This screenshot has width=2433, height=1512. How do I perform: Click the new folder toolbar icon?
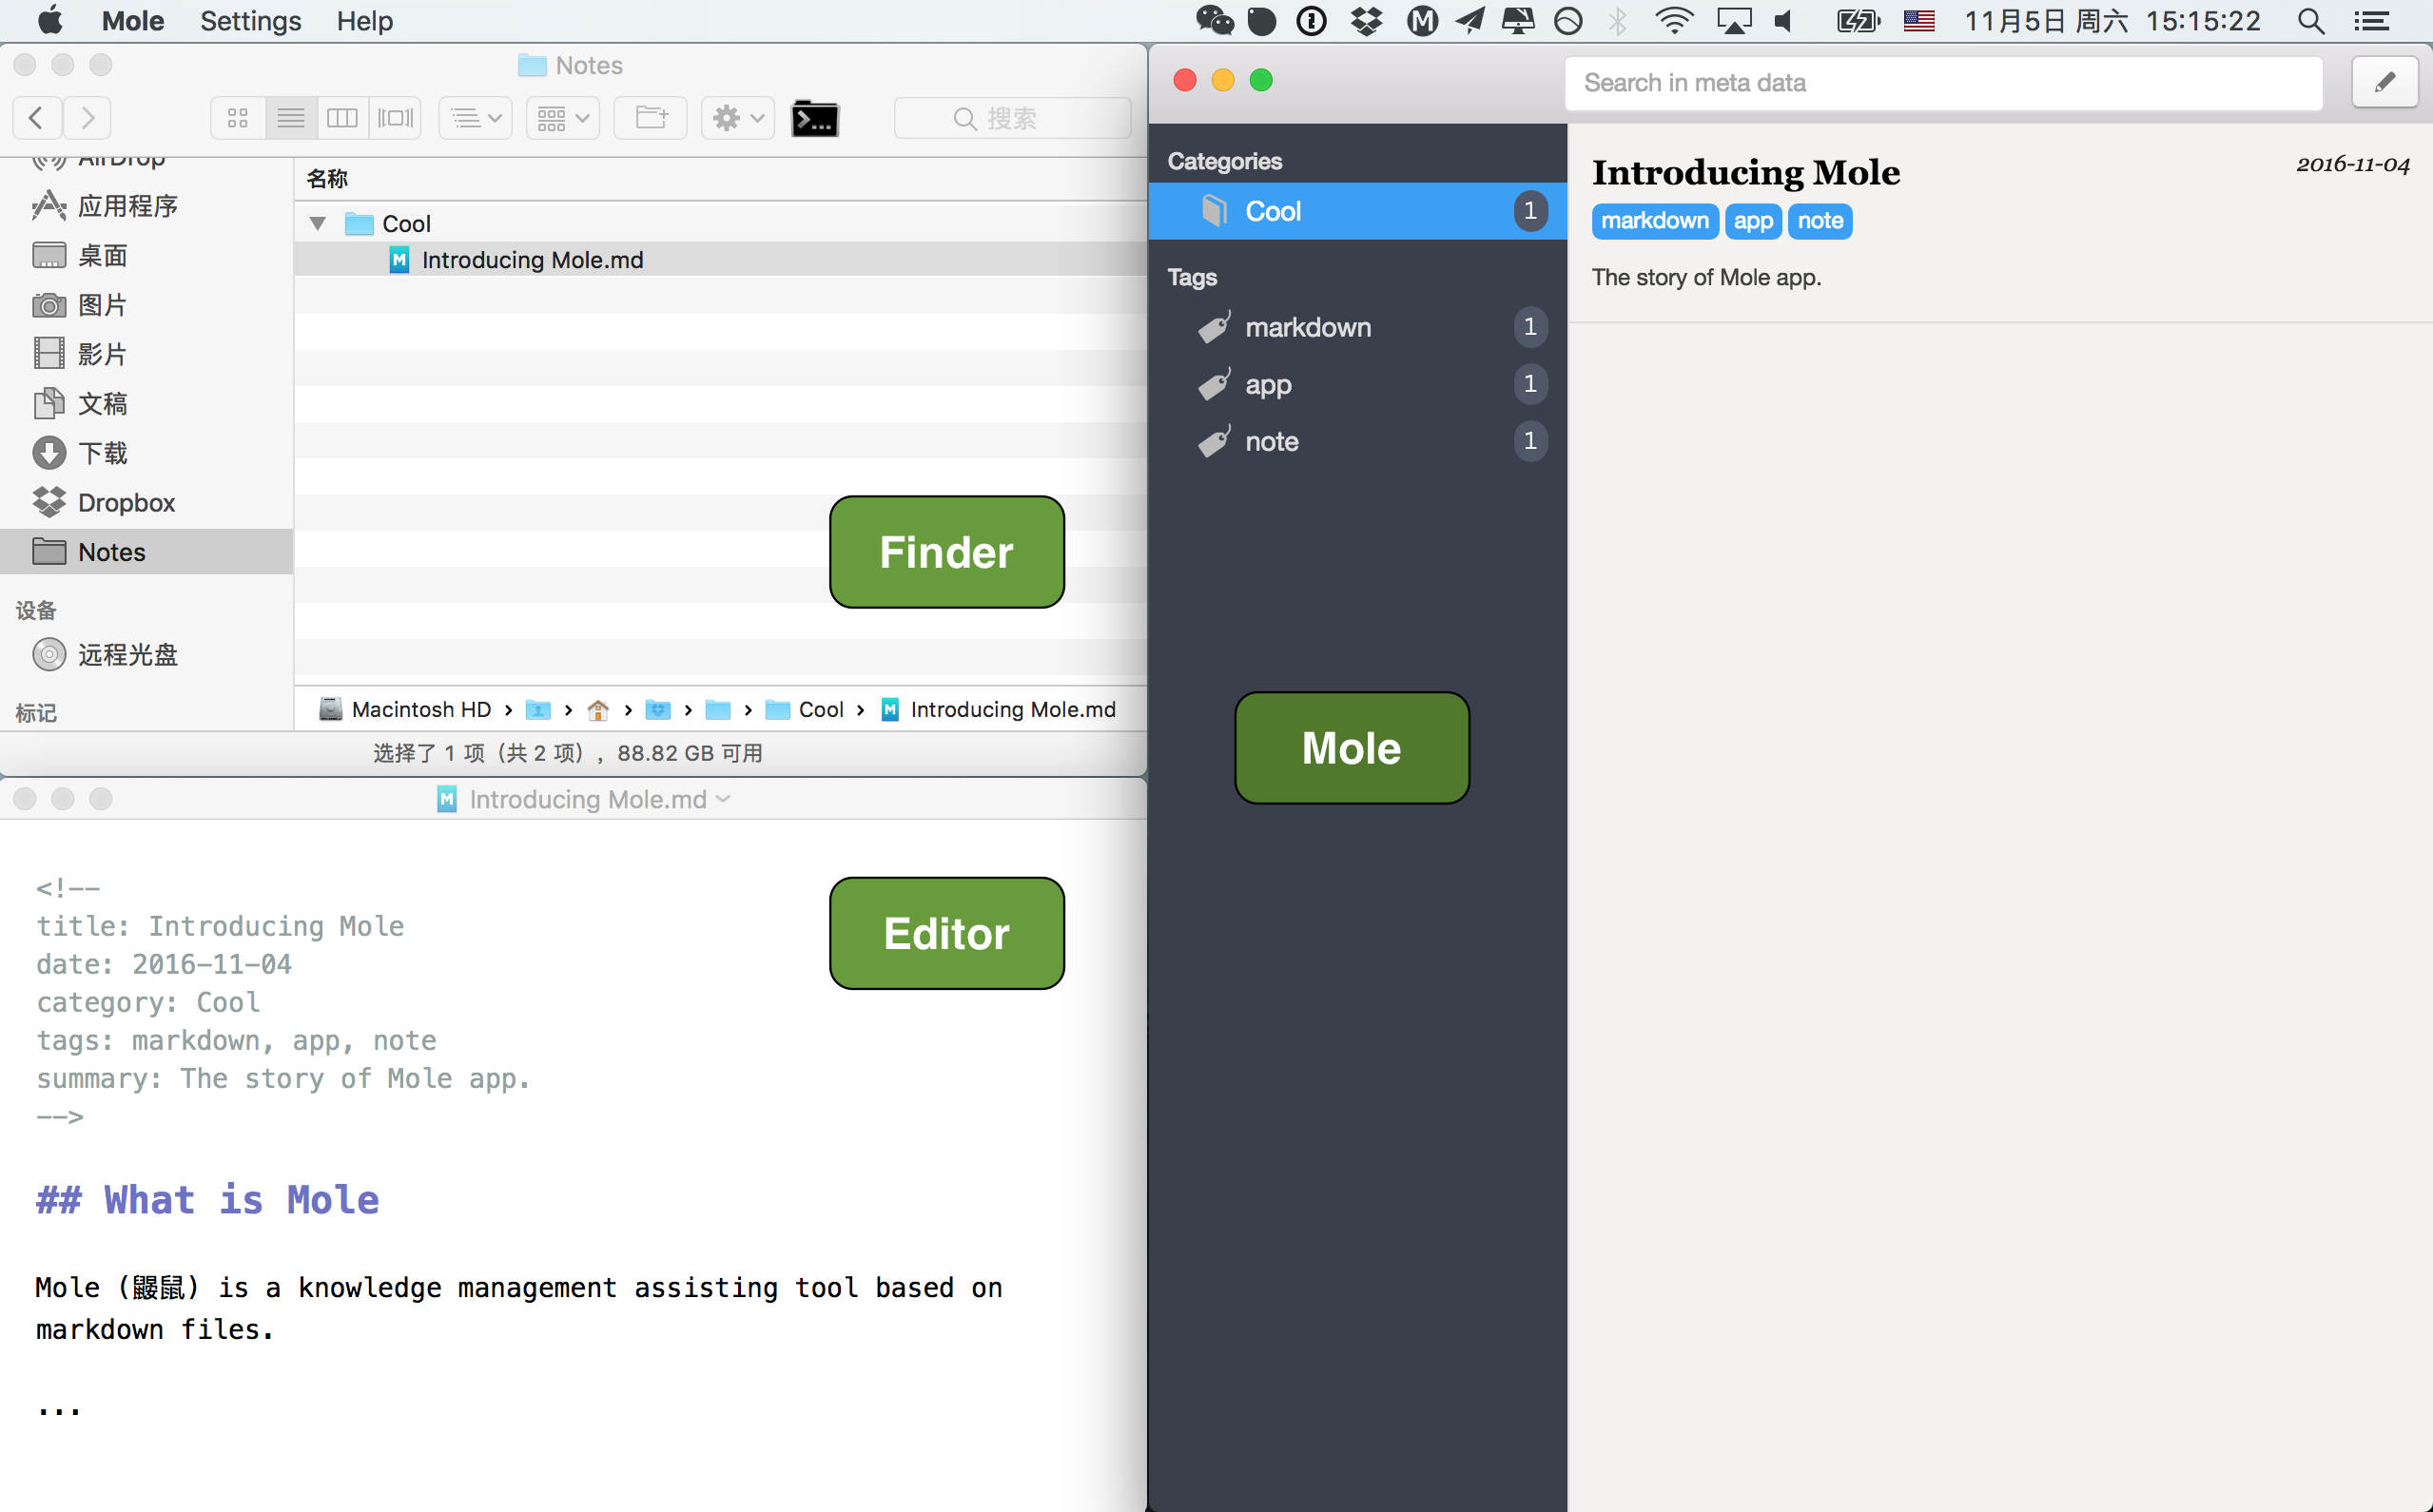pos(651,118)
